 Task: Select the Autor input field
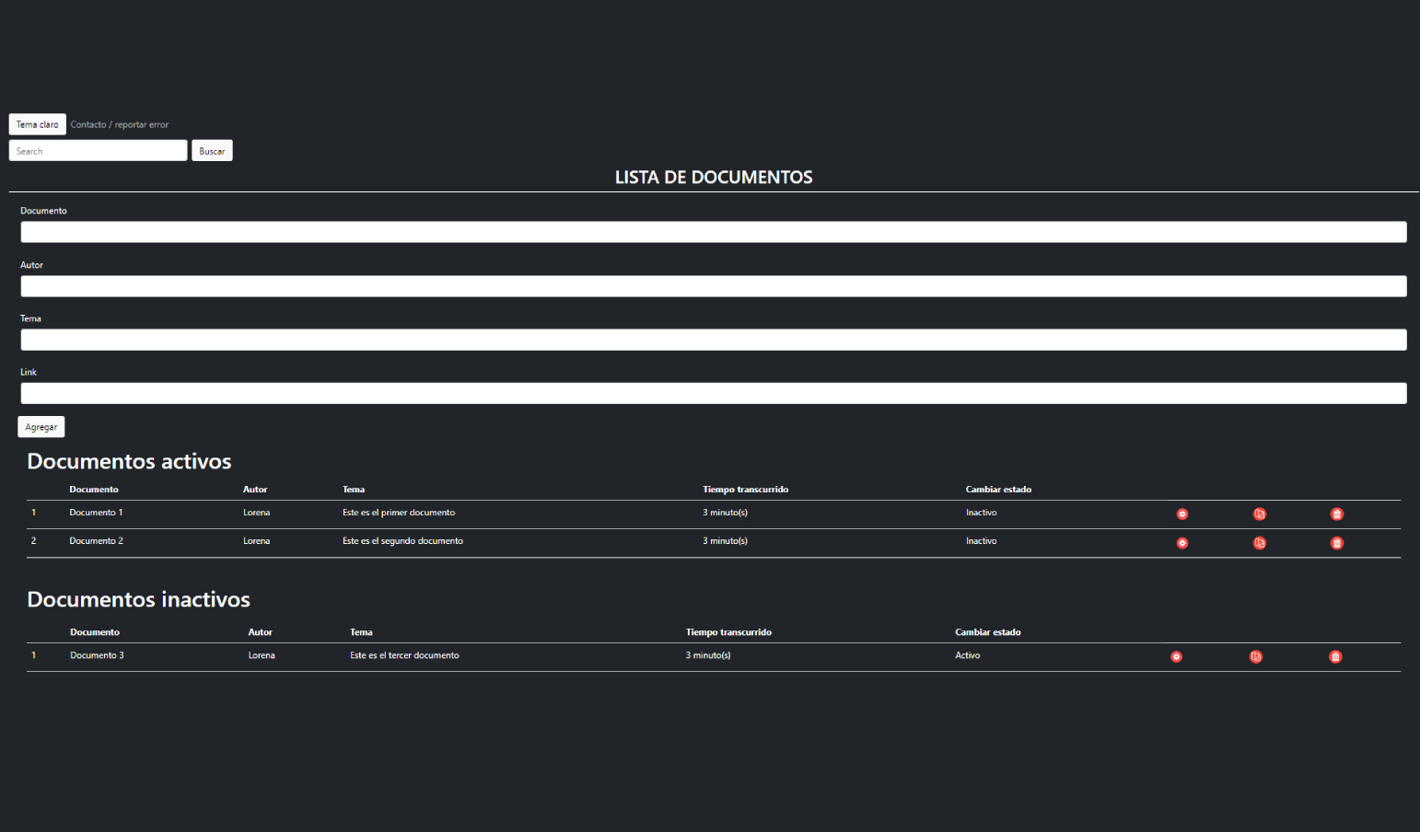[x=713, y=286]
